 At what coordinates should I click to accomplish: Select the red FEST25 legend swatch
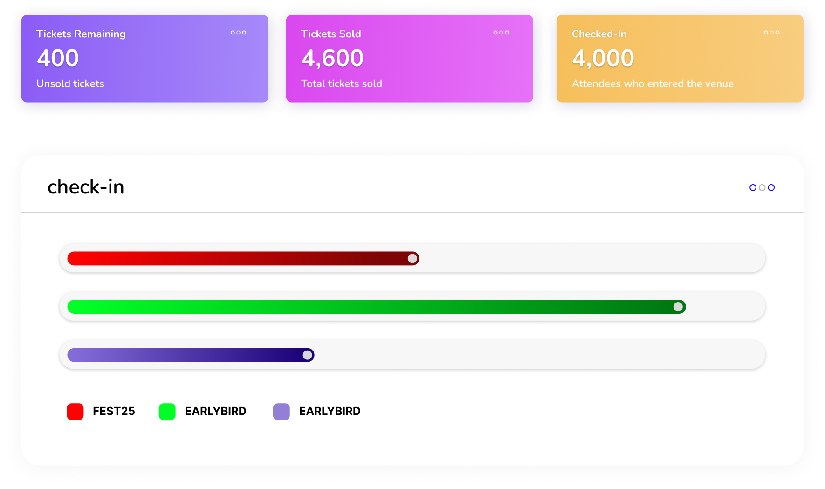point(75,412)
